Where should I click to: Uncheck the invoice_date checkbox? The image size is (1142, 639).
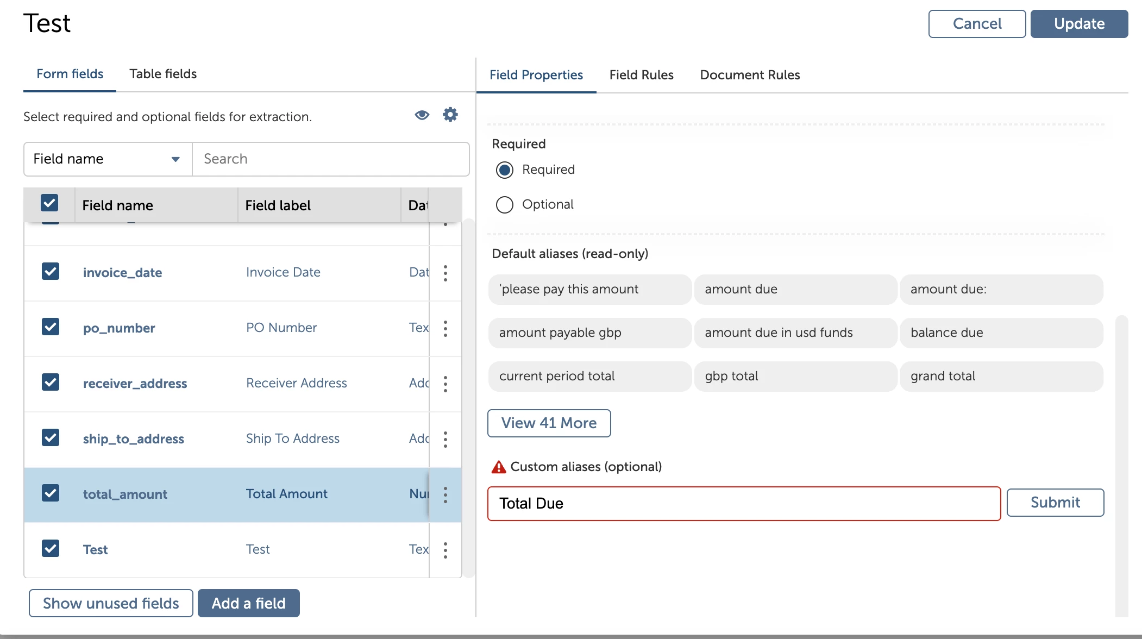point(51,271)
